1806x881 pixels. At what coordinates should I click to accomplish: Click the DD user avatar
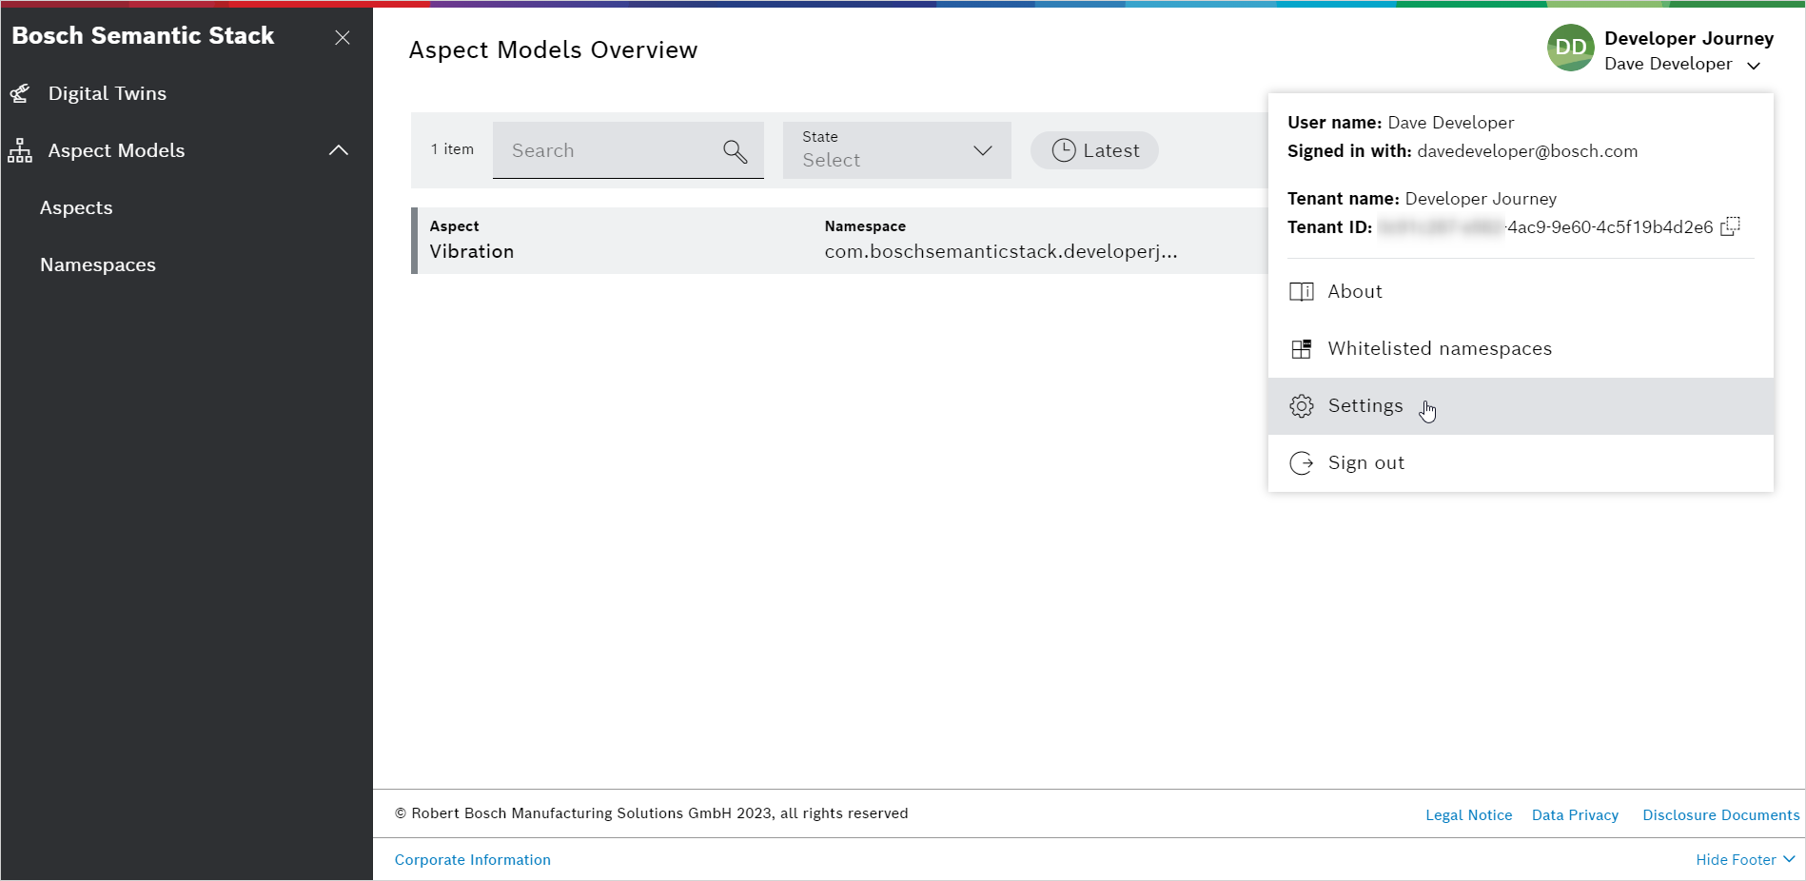pyautogui.click(x=1570, y=49)
